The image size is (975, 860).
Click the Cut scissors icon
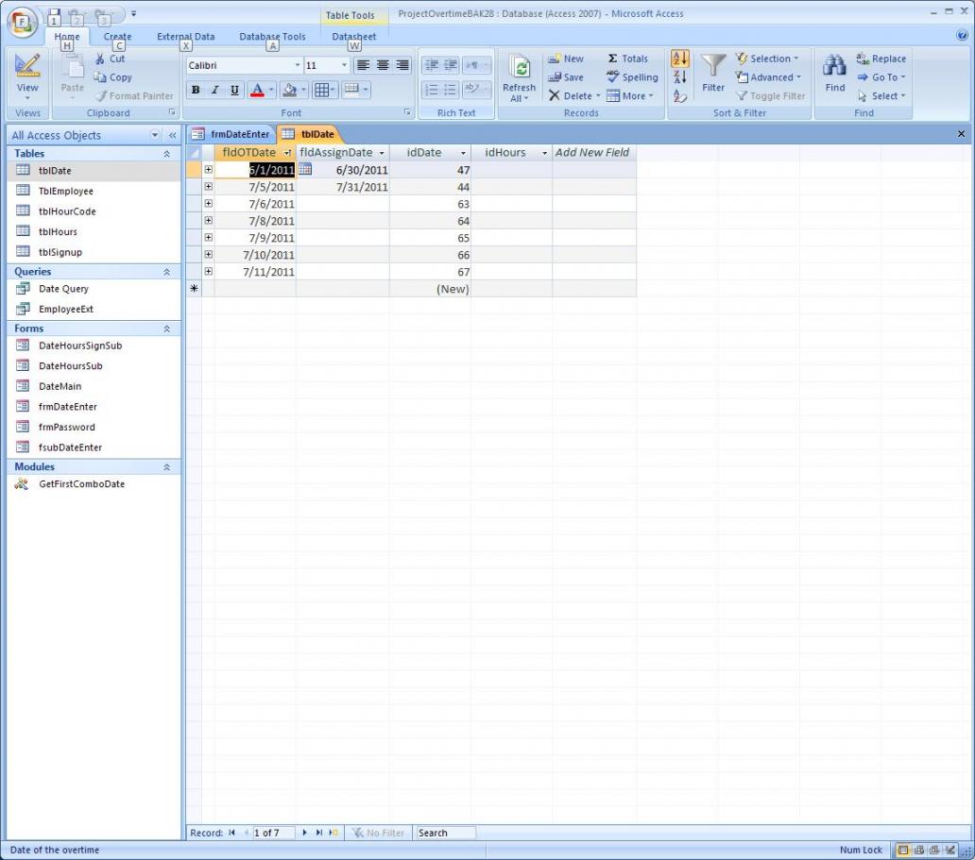[99, 59]
